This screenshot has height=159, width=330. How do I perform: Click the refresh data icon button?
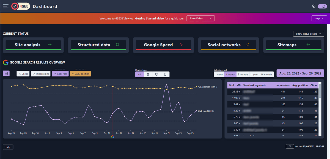pos(290,146)
